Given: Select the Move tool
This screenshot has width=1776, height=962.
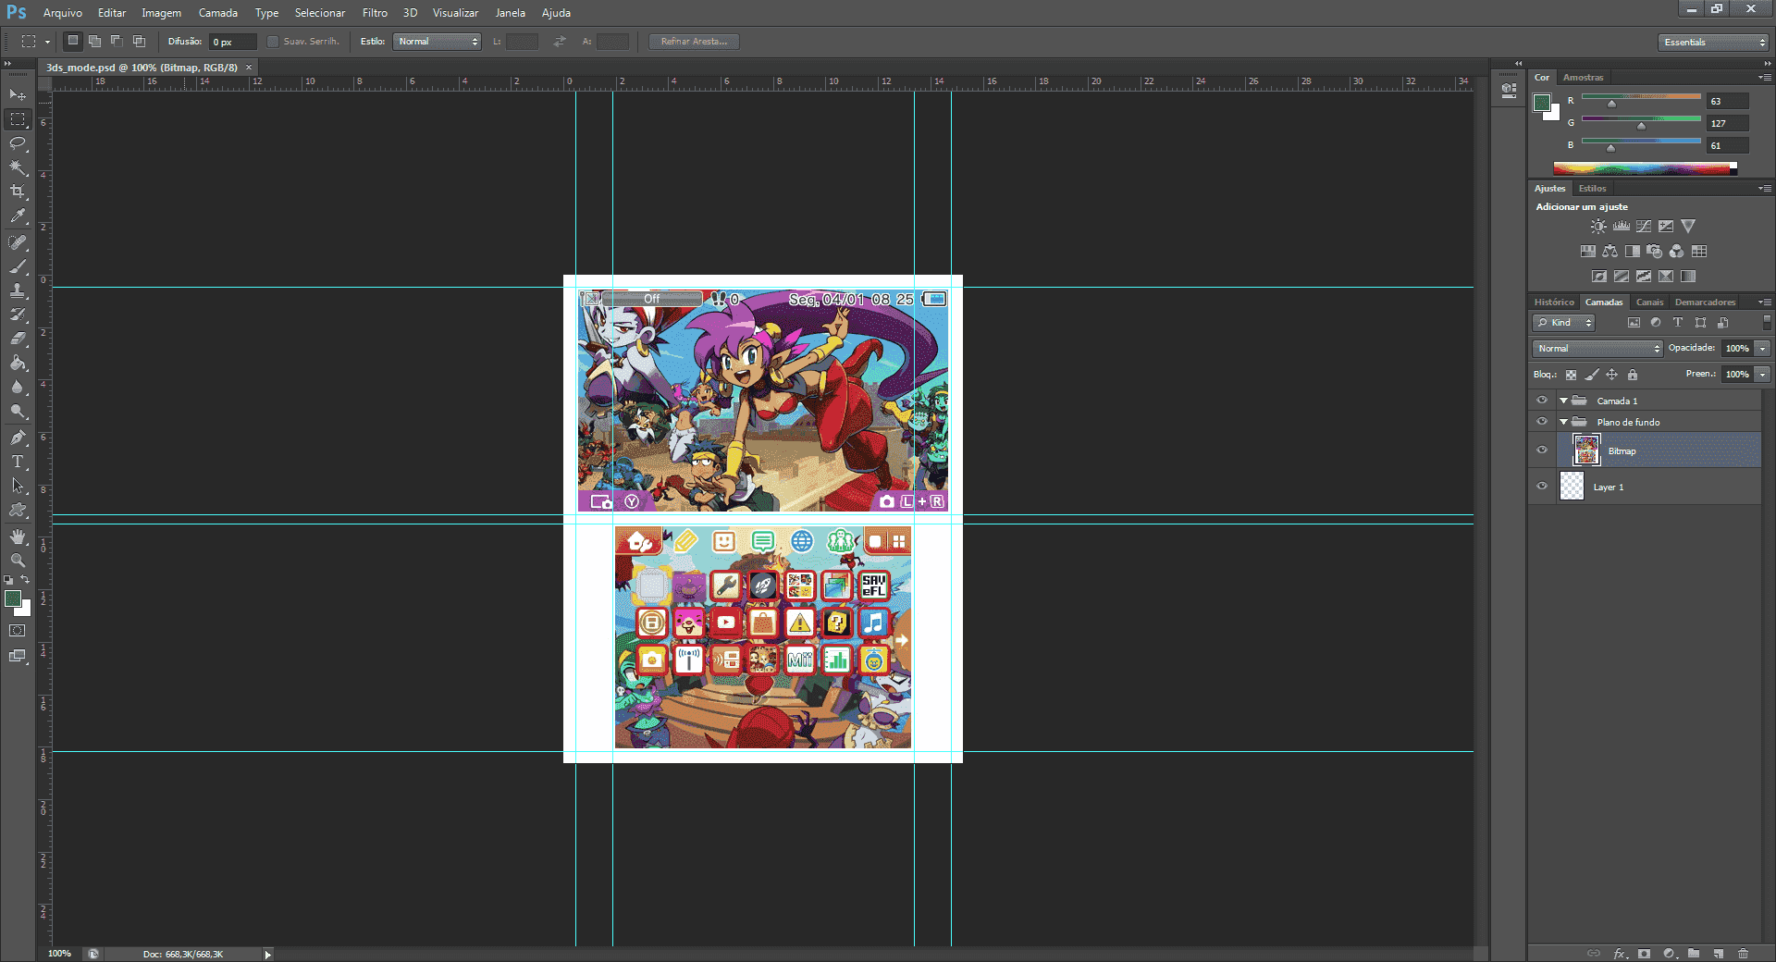Looking at the screenshot, I should (x=18, y=94).
